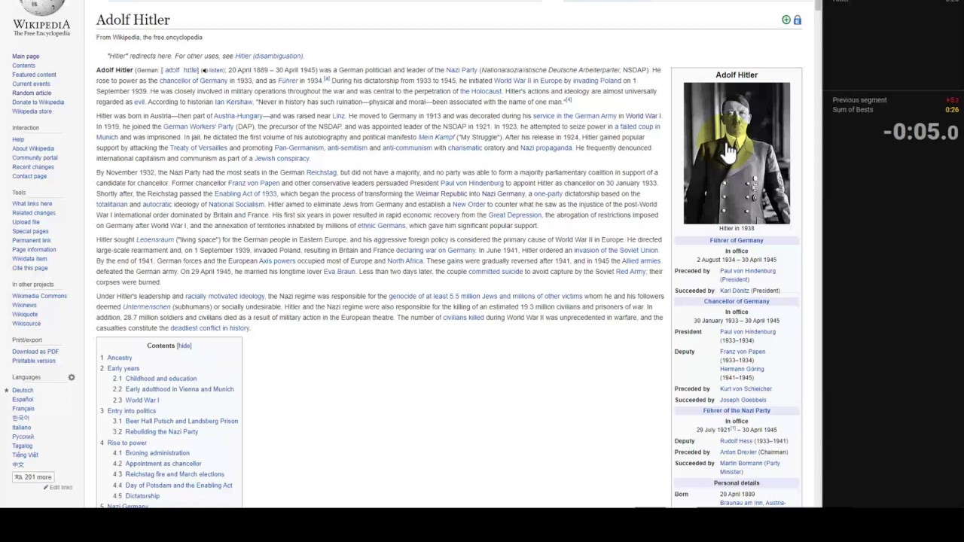Open Contents sidebar link
Image resolution: width=964 pixels, height=542 pixels.
pos(23,65)
